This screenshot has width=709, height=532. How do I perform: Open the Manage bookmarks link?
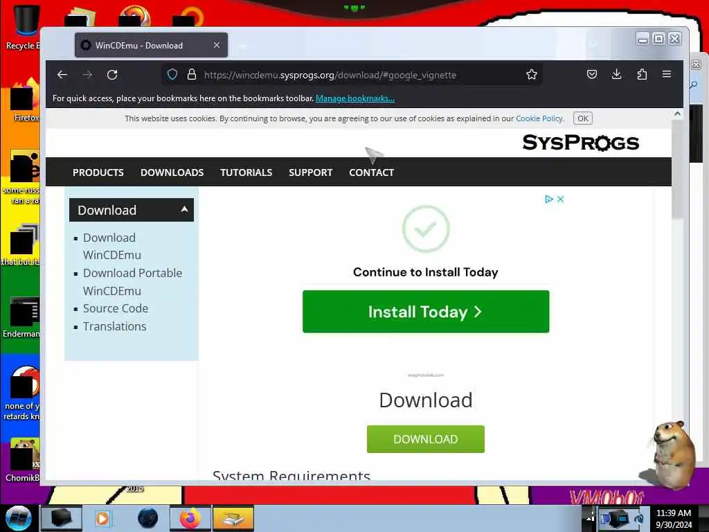click(355, 98)
